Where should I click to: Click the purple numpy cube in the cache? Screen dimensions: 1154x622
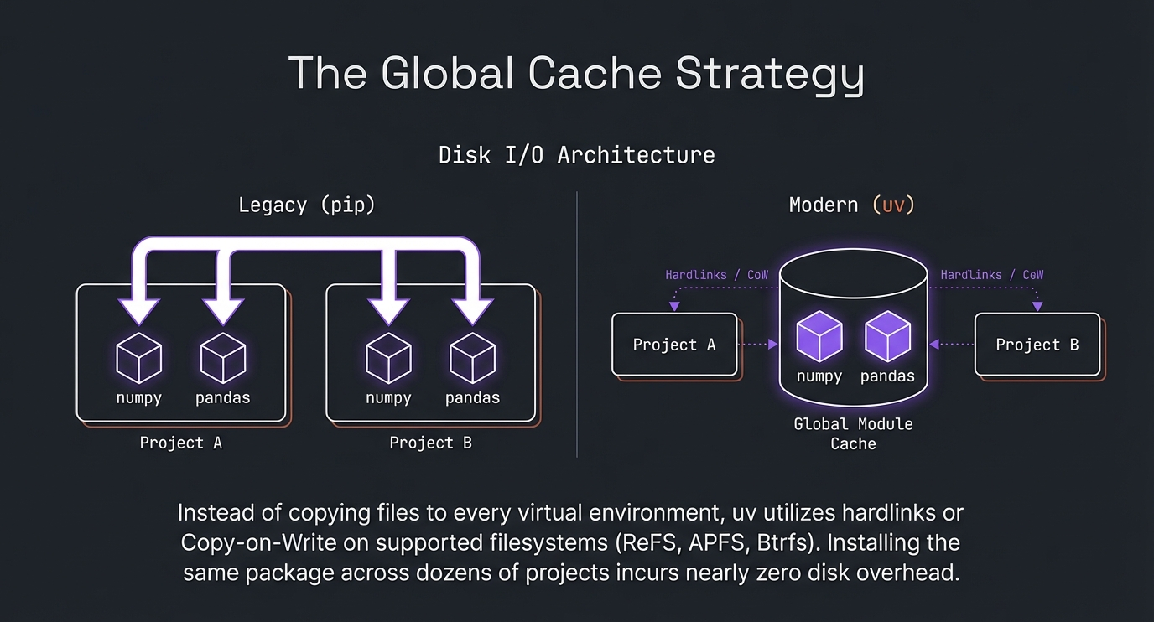[819, 334]
